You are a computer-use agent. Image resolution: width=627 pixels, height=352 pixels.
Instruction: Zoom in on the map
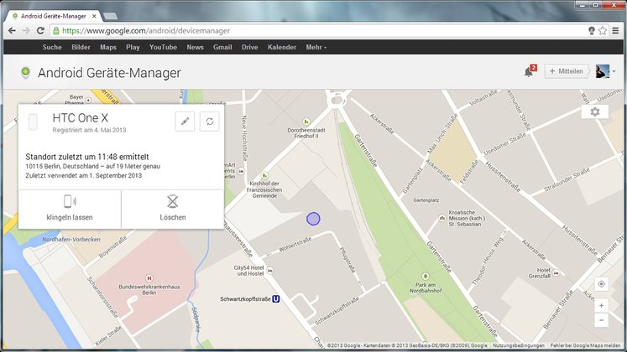point(602,306)
